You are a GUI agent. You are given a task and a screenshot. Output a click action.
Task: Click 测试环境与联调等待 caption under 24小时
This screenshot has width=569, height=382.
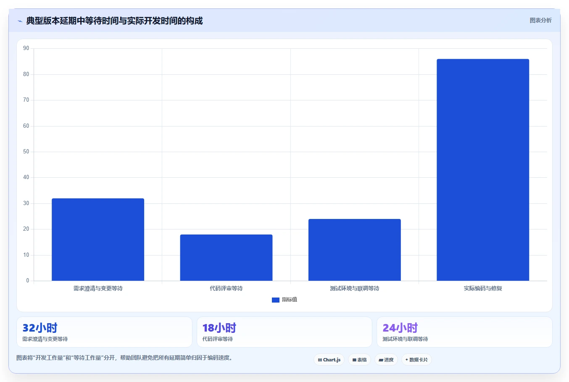coord(405,339)
